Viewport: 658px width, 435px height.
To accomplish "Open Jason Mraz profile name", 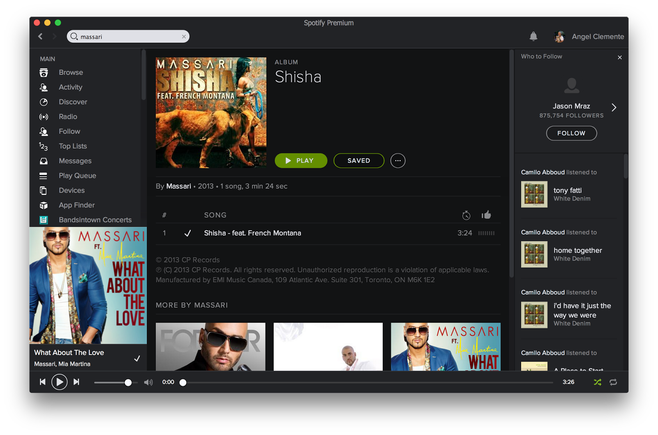I will [x=571, y=106].
